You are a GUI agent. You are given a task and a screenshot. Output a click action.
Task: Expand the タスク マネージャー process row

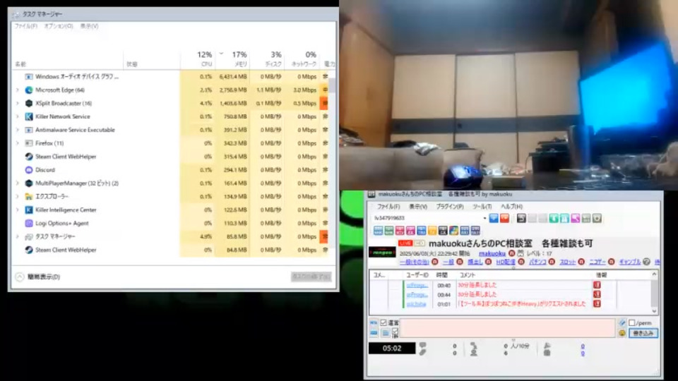pos(17,237)
